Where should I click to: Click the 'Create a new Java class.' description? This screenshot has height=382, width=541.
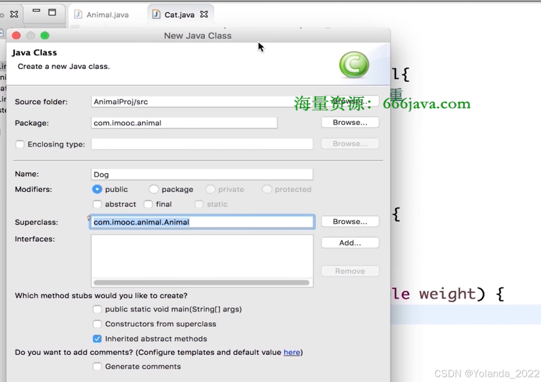click(x=64, y=67)
